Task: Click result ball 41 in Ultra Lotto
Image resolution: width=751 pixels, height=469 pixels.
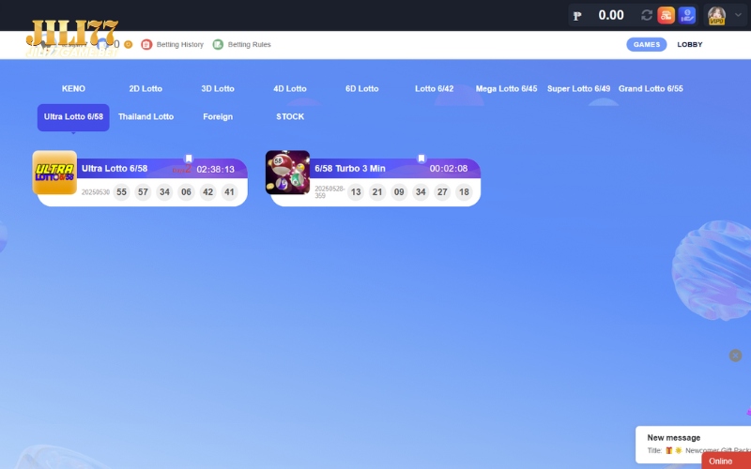Action: click(x=229, y=192)
